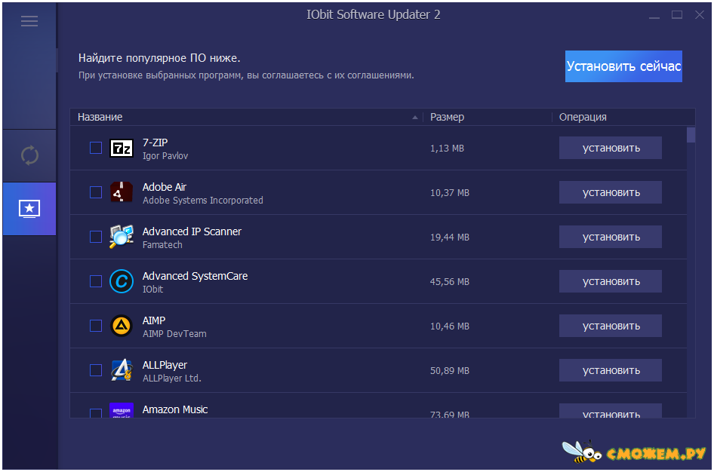This screenshot has width=714, height=472.
Task: Select the ALLPlayer program name
Action: coord(165,365)
